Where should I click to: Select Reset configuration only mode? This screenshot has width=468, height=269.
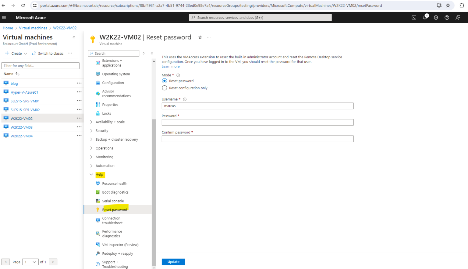165,88
